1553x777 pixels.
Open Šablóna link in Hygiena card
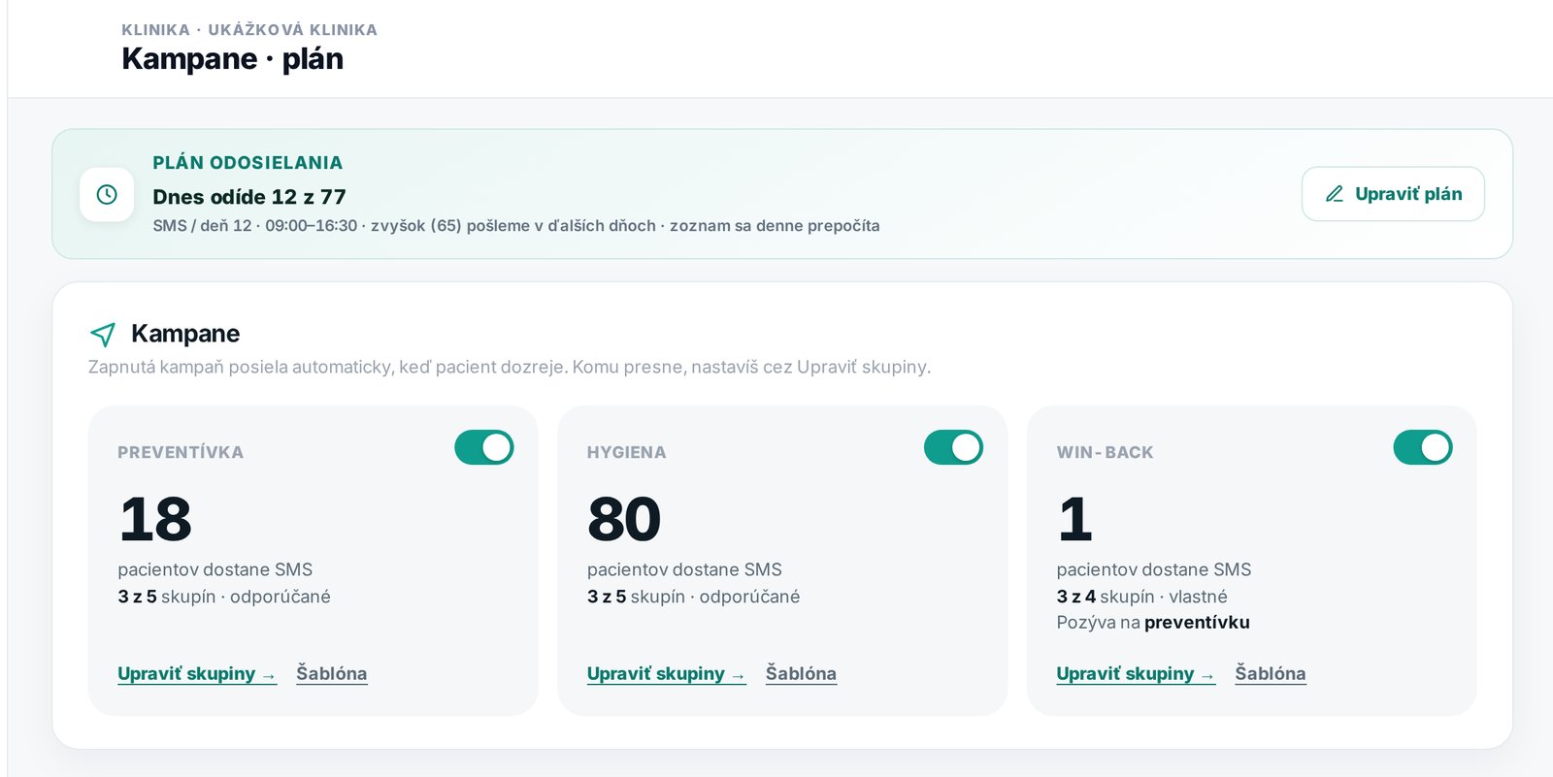[801, 673]
